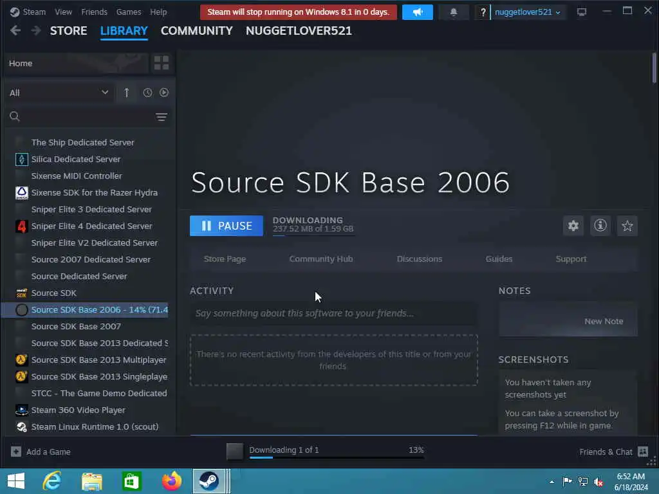Open the NUGGETLOVER521 profile tab
The height and width of the screenshot is (494, 659).
[299, 31]
